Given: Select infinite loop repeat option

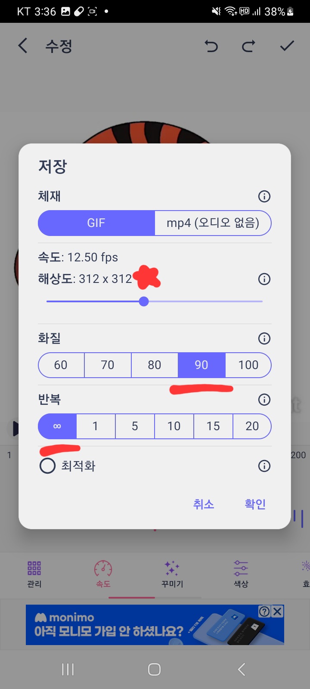Looking at the screenshot, I should click(x=57, y=426).
